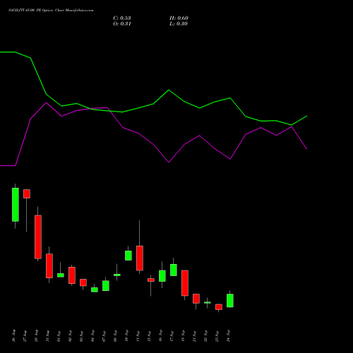Click the '03 Sep' date label
Viewport: 353px width, 353px height.
(81, 335)
